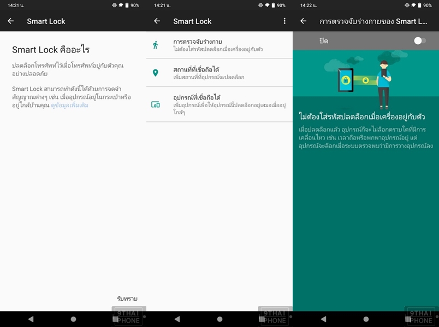Screen dimensions: 439x327
Task: Tap back arrow on the การตรวจจับร่างกาย detail screen
Action: (303, 21)
